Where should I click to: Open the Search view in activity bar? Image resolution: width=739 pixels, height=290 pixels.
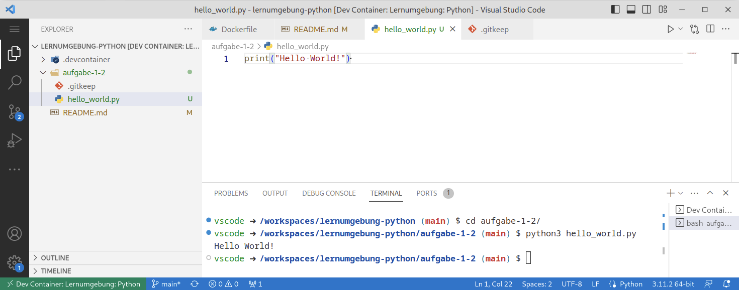15,82
